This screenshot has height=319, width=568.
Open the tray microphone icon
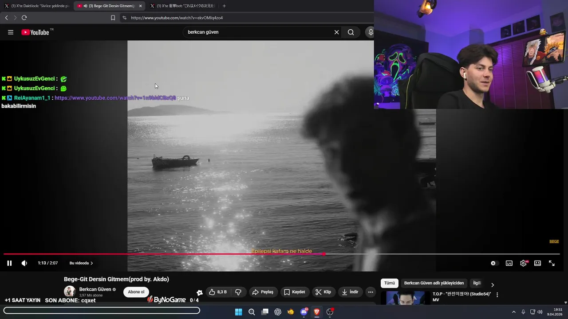[x=523, y=312]
